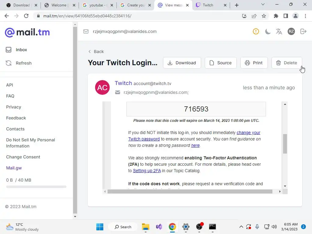Viewport: 312px width, 234px height.
Task: Click the warning alert icon
Action: pyautogui.click(x=256, y=31)
